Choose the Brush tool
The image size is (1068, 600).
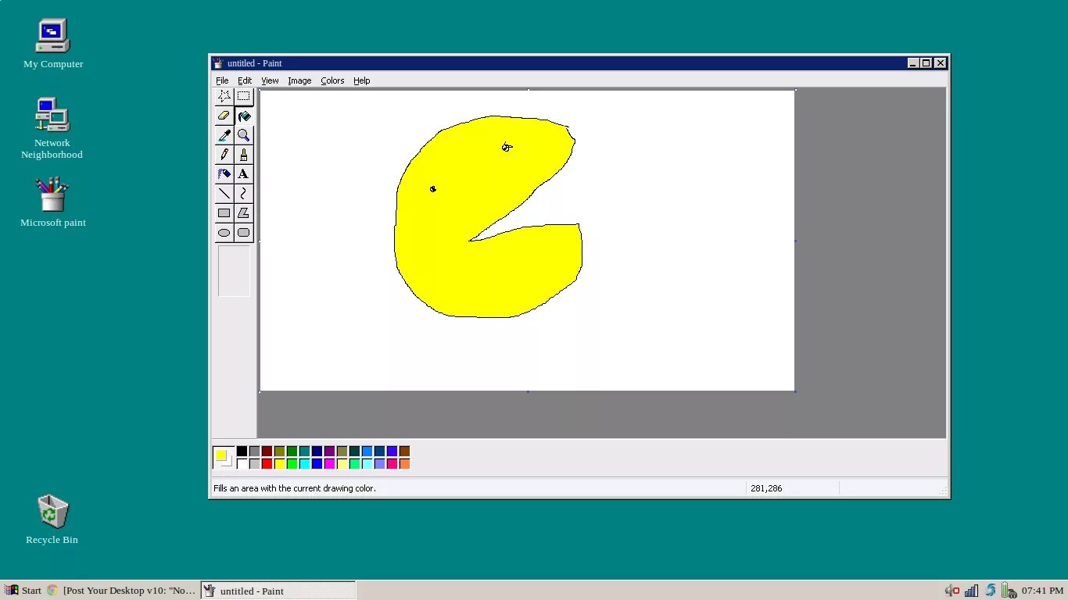click(x=244, y=155)
